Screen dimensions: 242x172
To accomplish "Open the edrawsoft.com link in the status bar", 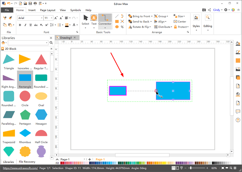I will coord(20,168).
